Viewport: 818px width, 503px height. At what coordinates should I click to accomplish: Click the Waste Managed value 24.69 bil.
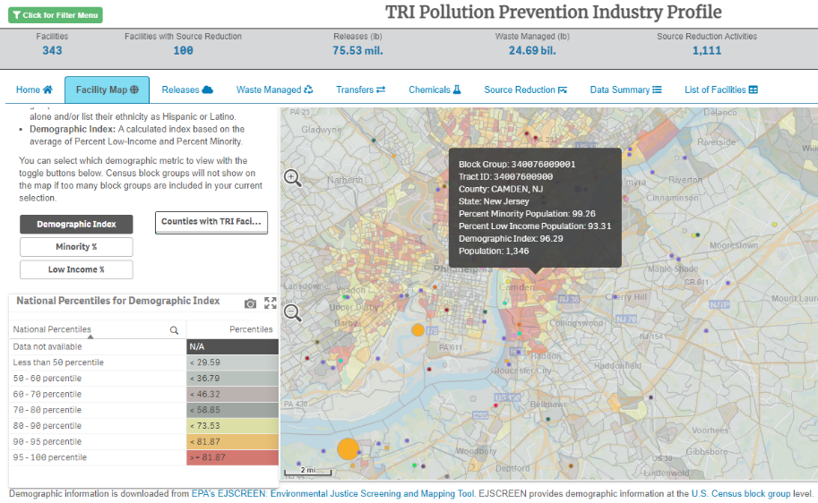(532, 50)
